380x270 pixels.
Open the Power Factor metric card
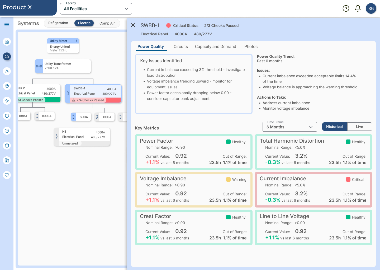pyautogui.click(x=193, y=152)
